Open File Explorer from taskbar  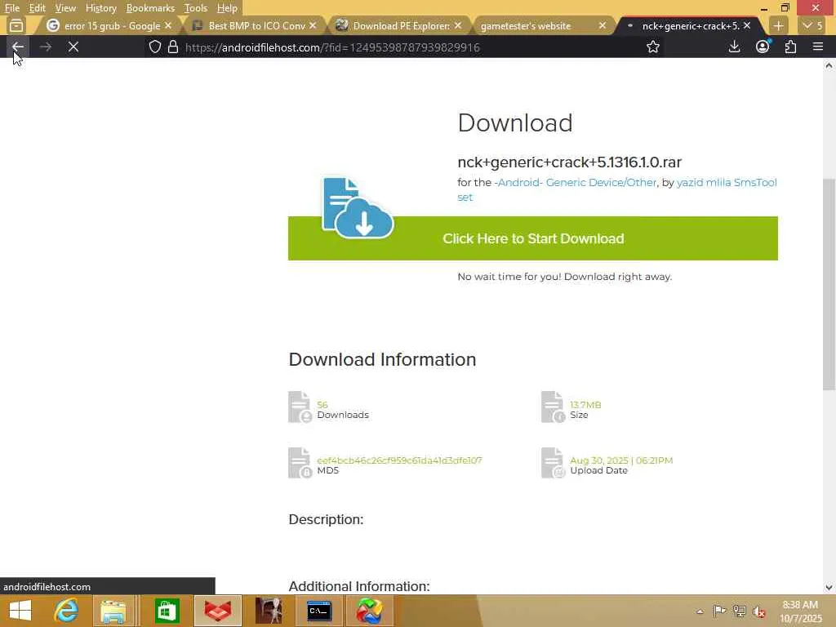coord(113,611)
